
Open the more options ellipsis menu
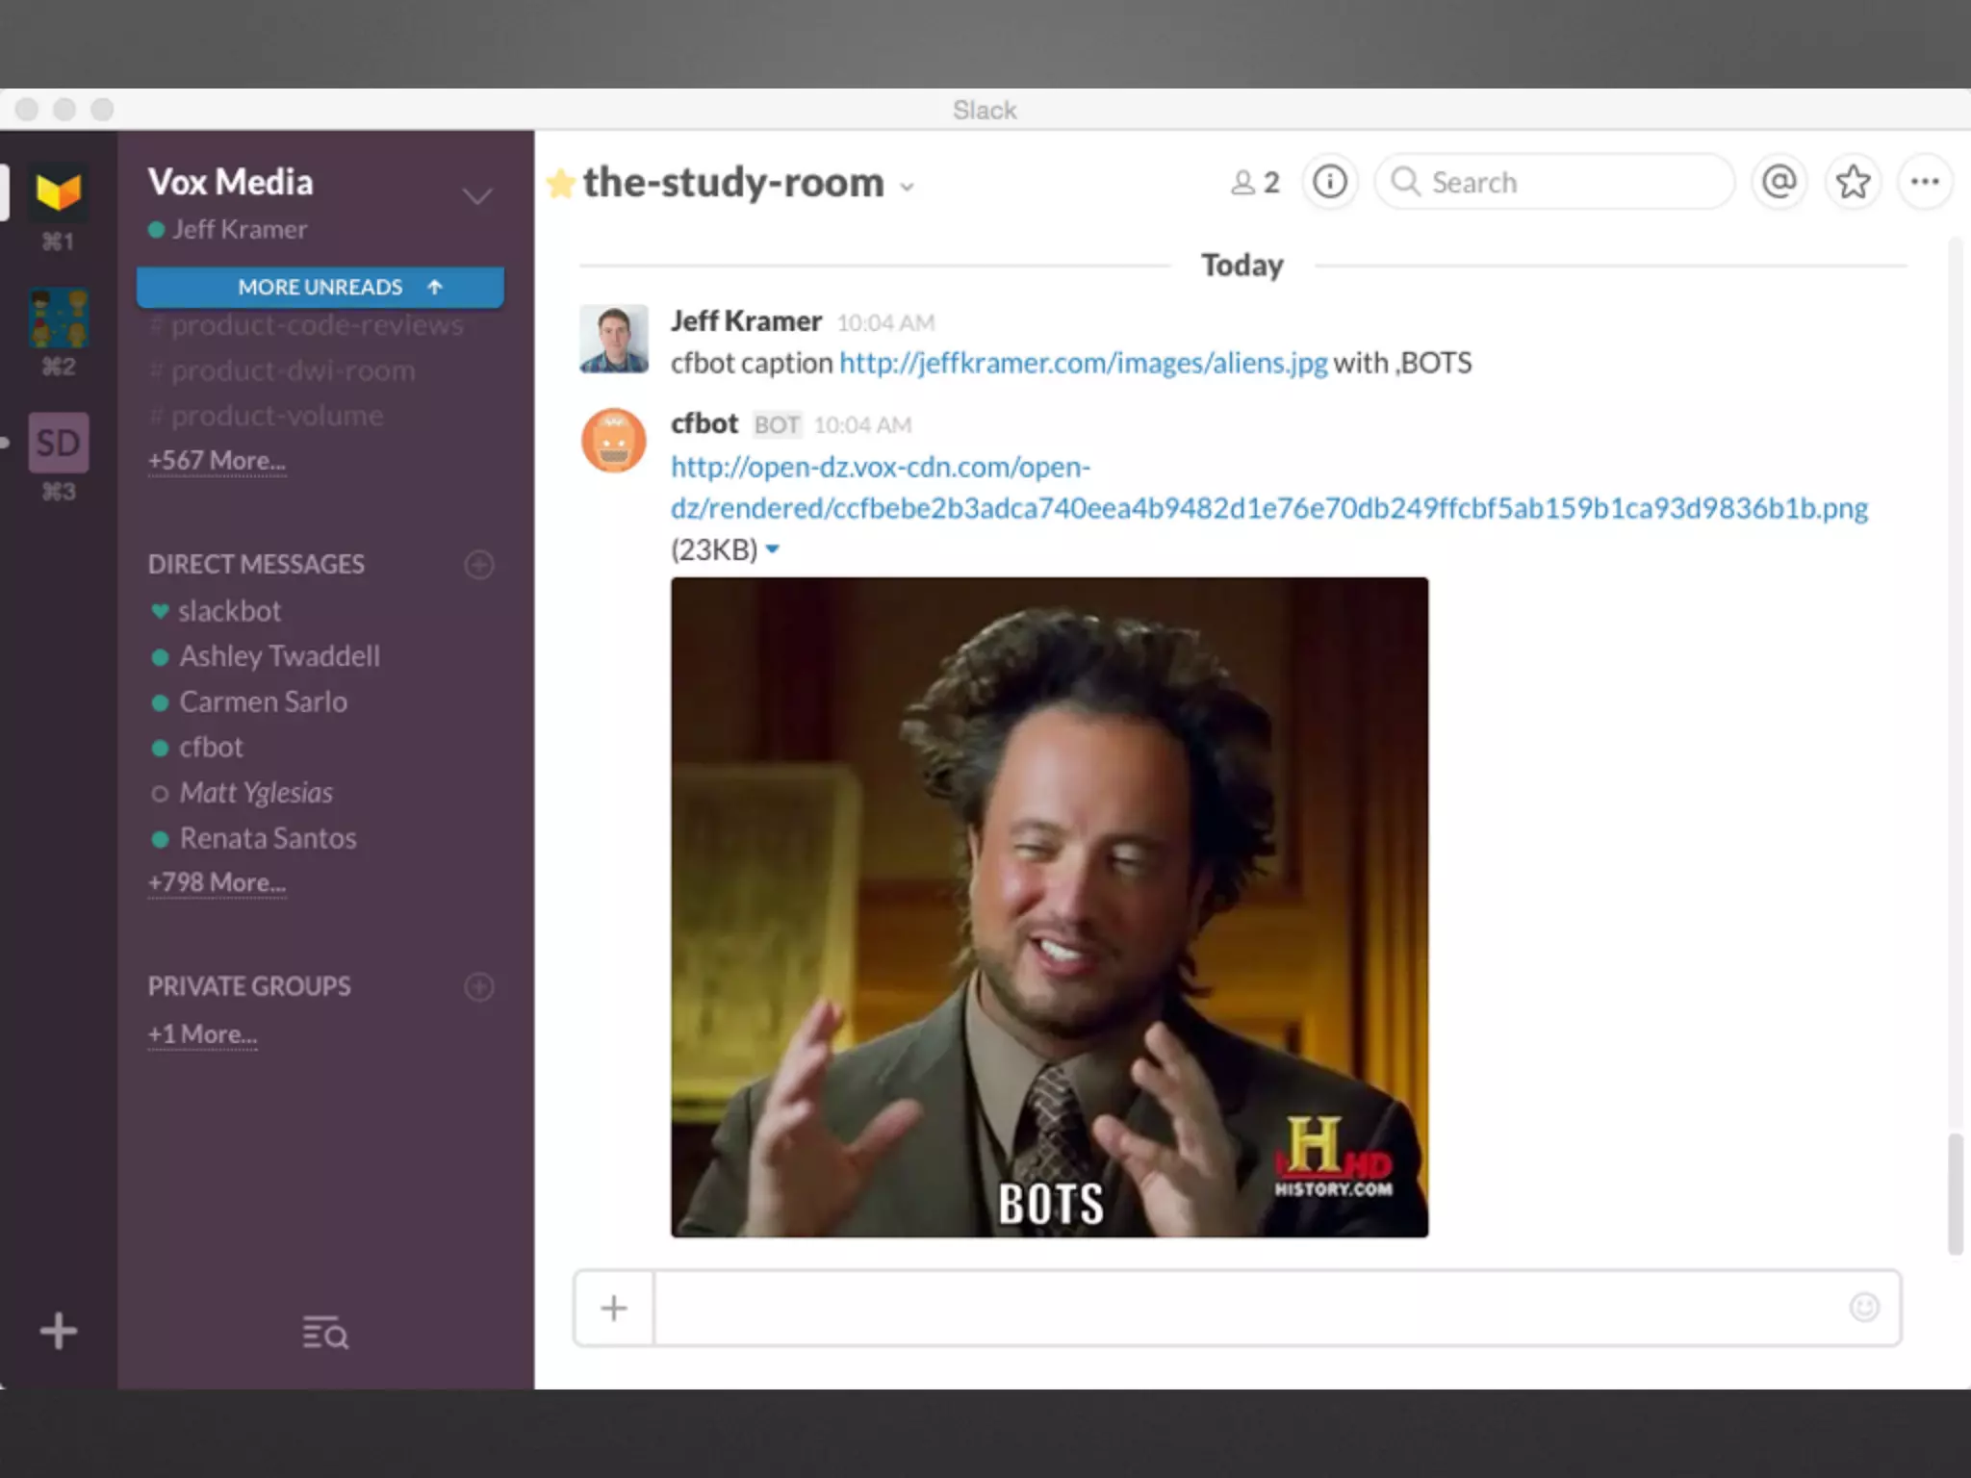[x=1925, y=182]
